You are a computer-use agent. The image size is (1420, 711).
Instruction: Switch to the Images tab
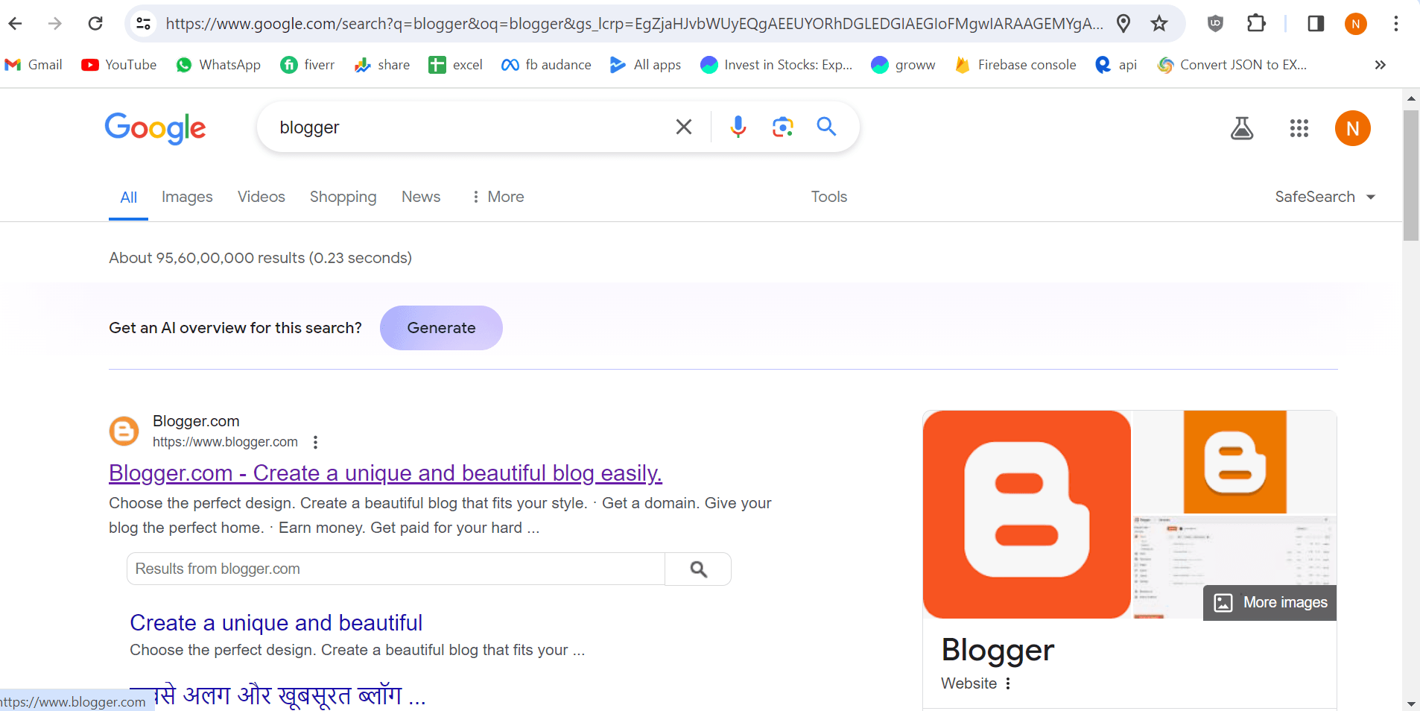click(x=187, y=197)
